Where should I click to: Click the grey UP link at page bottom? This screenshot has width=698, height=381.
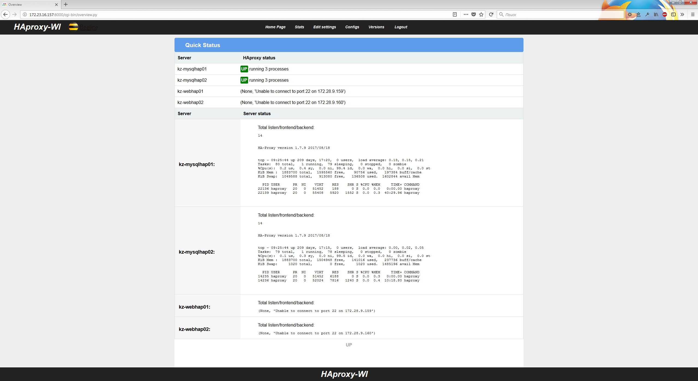point(349,345)
